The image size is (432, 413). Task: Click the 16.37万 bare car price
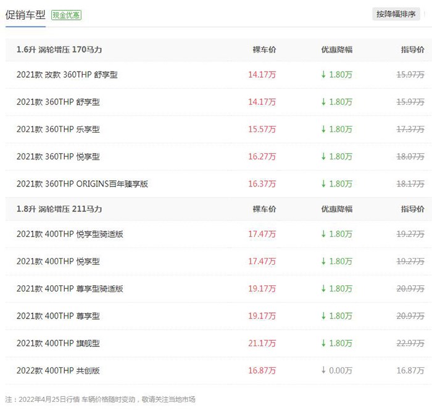point(262,184)
